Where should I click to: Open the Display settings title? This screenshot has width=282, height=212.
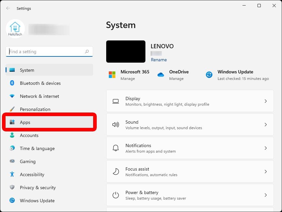(x=133, y=98)
